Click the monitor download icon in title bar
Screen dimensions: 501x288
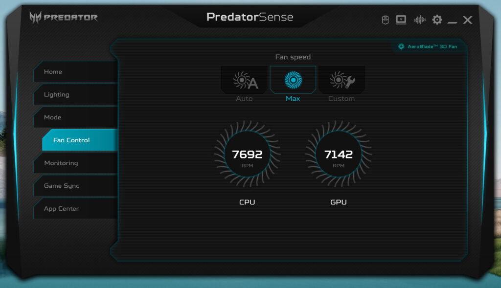[x=401, y=20]
